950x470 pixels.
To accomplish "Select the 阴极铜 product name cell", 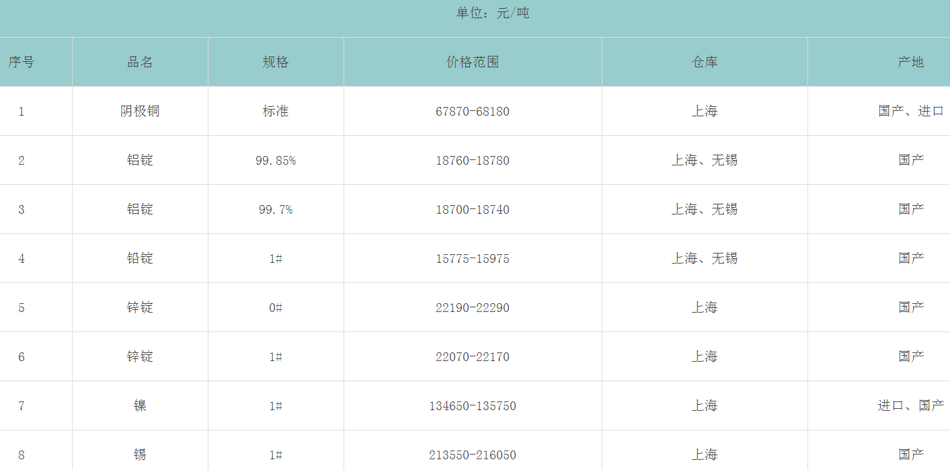I will click(140, 111).
